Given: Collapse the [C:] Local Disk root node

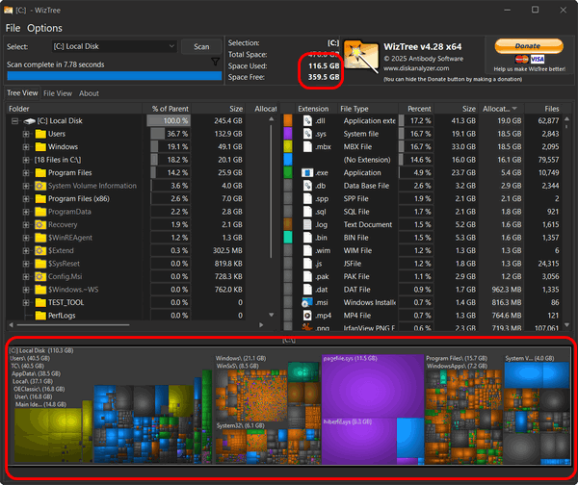Looking at the screenshot, I should pyautogui.click(x=14, y=121).
